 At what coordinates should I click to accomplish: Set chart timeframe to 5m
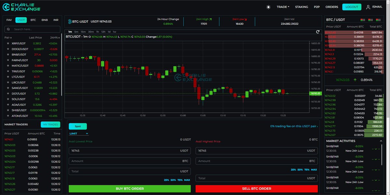click(76, 32)
